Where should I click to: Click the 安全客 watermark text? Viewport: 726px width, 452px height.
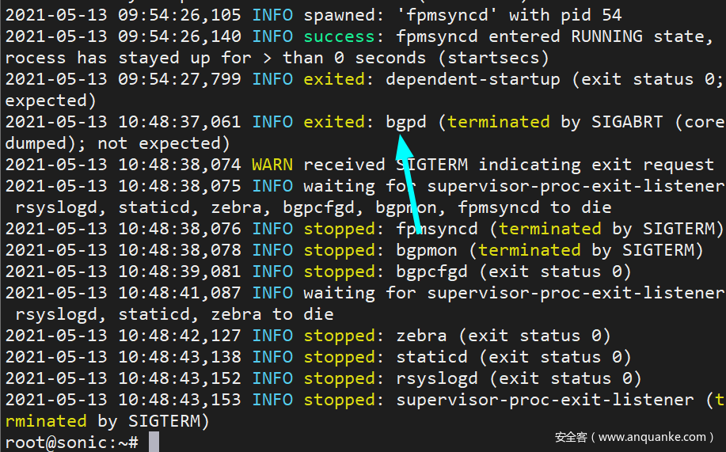coord(570,436)
